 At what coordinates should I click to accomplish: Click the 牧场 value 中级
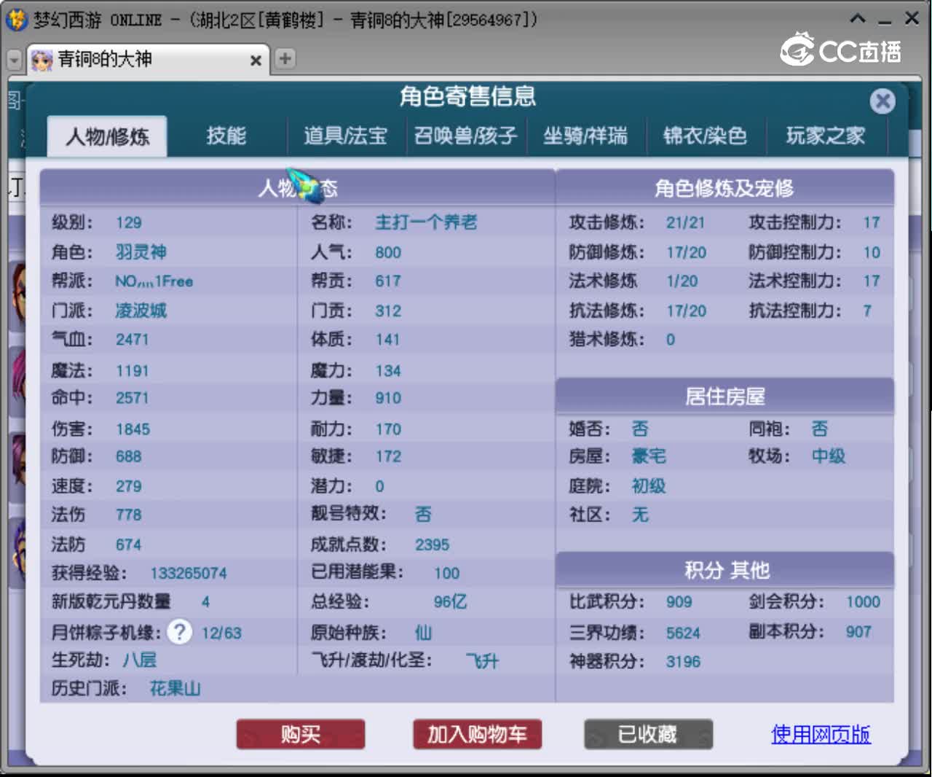coord(829,456)
